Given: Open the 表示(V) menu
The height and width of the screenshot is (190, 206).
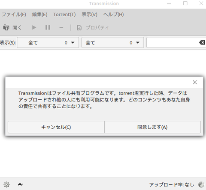Looking at the screenshot, I should click(89, 15).
